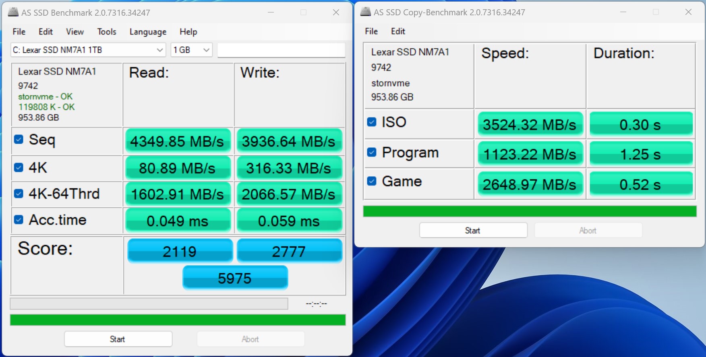Click the Seq read result 4349.85 MB/s

(x=178, y=141)
